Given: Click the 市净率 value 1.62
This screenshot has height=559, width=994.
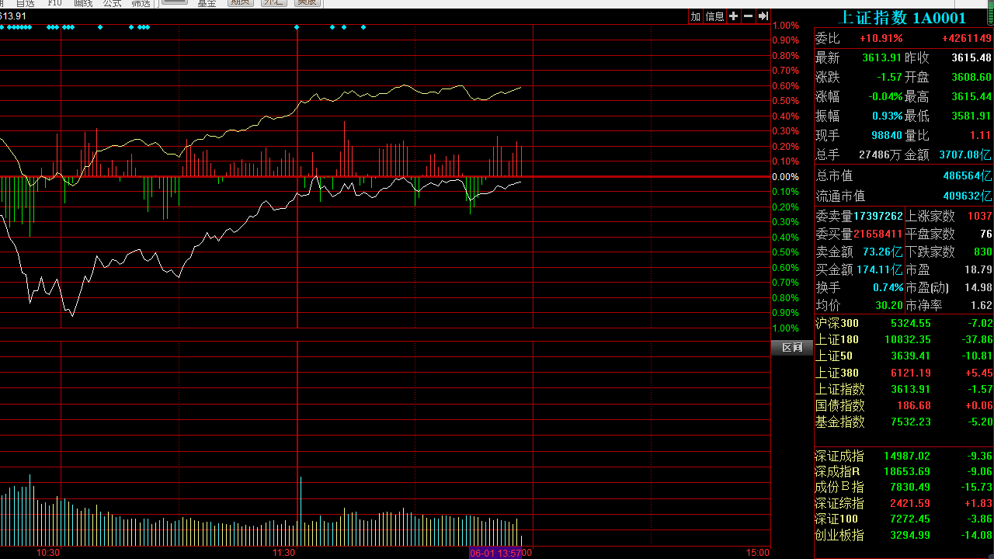Looking at the screenshot, I should [x=982, y=305].
